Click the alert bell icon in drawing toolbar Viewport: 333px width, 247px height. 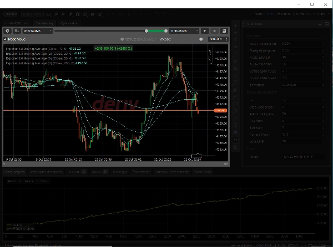click(x=235, y=147)
